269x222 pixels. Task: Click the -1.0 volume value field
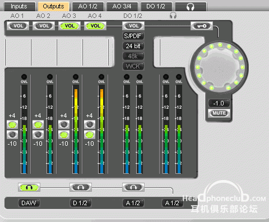point(219,103)
